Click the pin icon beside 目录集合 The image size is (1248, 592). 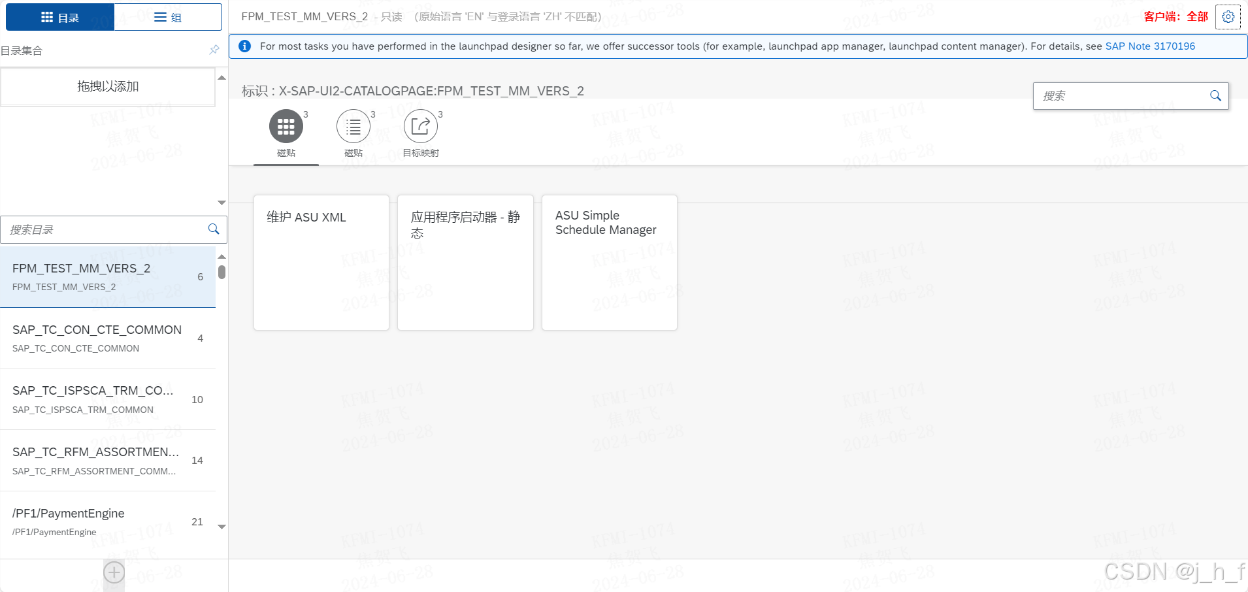[214, 50]
